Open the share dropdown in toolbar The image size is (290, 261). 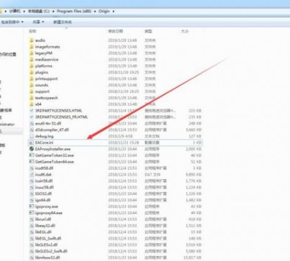coord(38,22)
